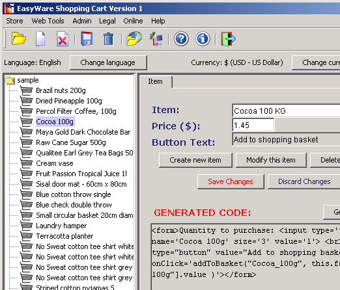This screenshot has height=290, width=340.
Task: Click the Discard Changes button
Action: click(x=304, y=181)
